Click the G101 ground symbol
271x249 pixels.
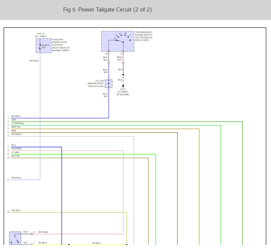[123, 86]
